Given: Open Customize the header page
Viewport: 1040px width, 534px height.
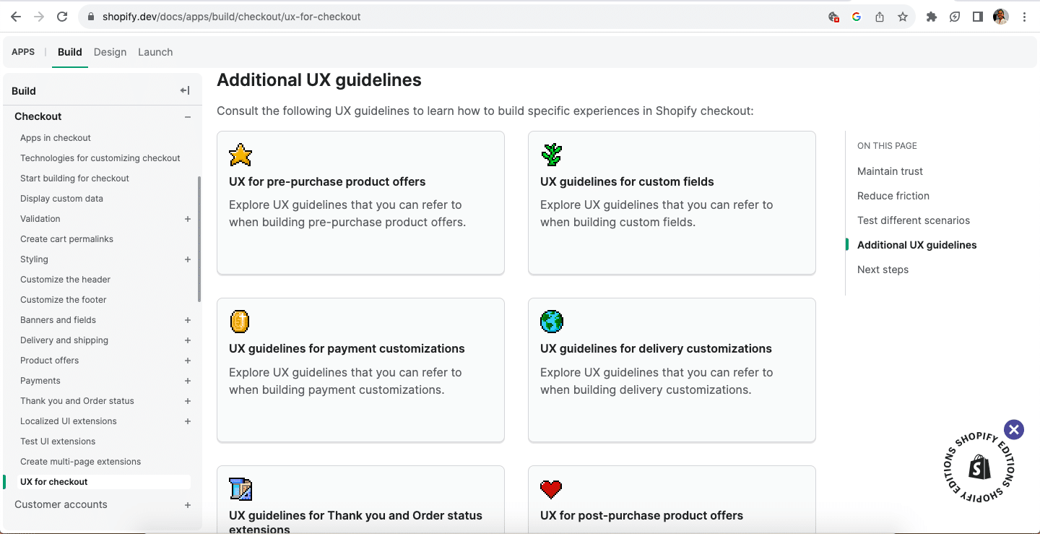Looking at the screenshot, I should pyautogui.click(x=65, y=280).
